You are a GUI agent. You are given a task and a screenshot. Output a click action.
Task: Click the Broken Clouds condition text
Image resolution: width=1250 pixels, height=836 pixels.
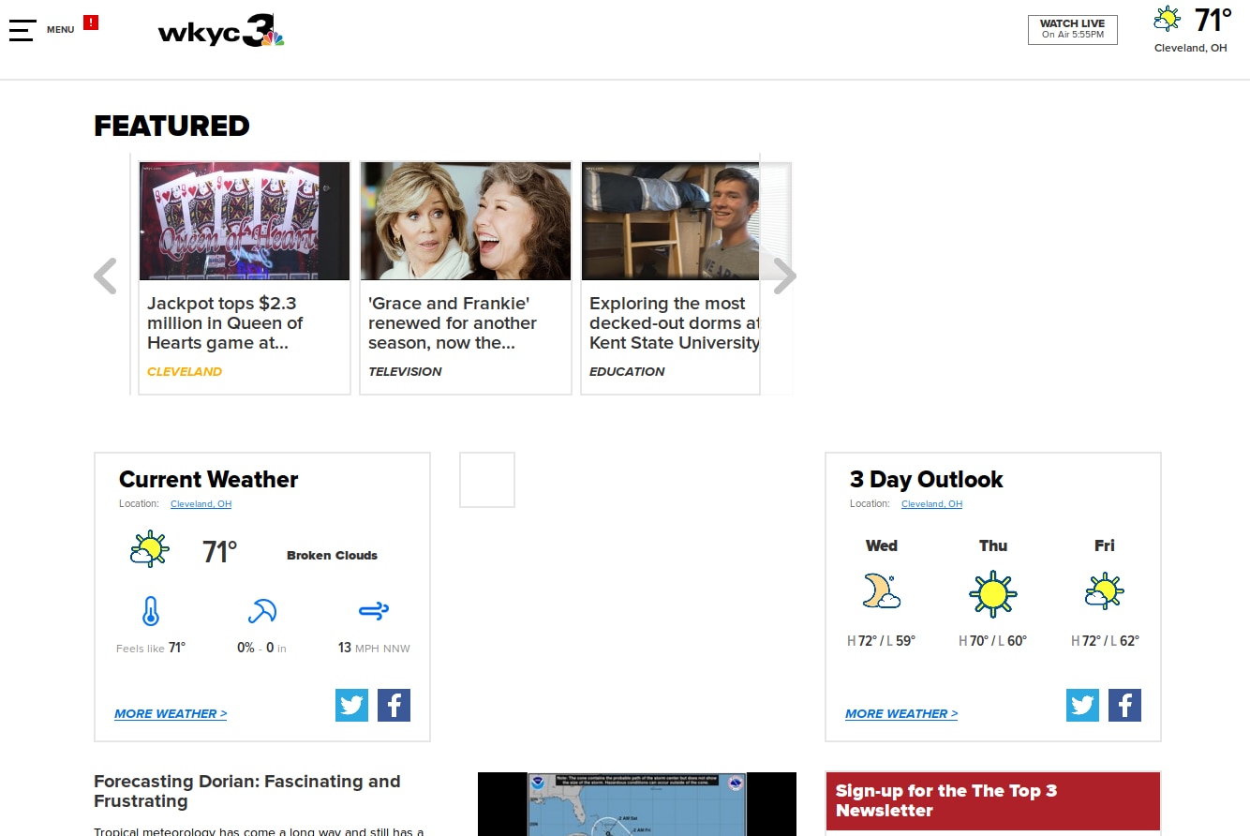click(332, 555)
